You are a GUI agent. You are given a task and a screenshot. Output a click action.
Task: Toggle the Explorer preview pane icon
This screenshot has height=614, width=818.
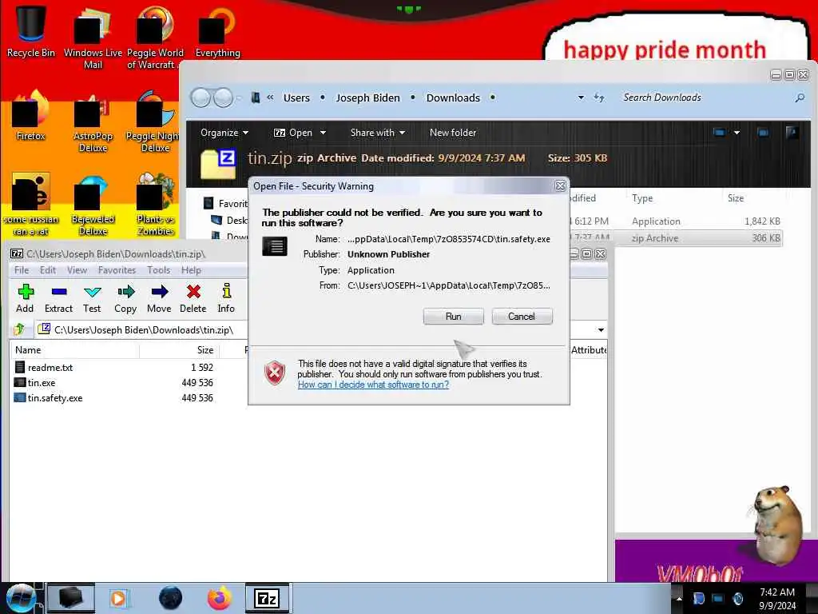coord(763,133)
